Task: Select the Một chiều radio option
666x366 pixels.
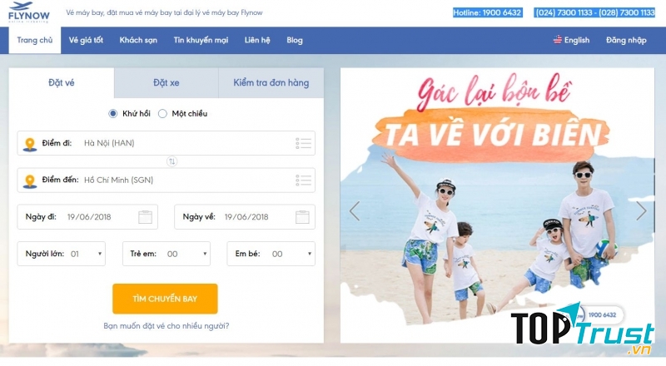Action: tap(162, 114)
